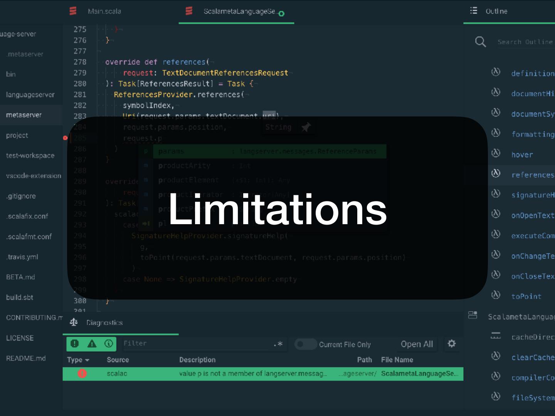Toggle the info messages filter icon
This screenshot has width=555, height=416.
point(109,344)
